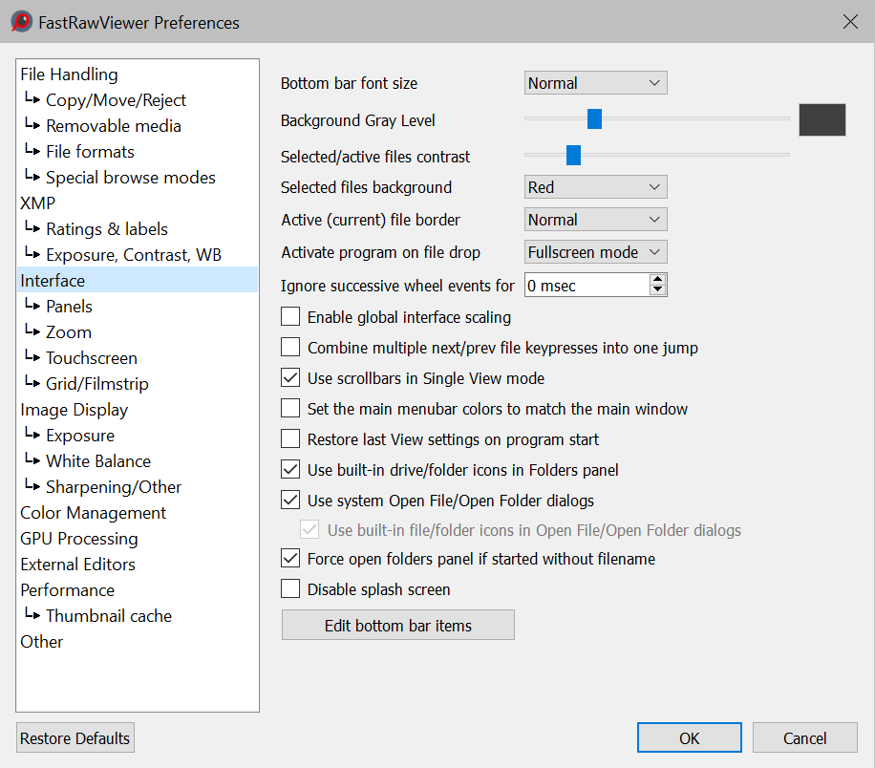Click the Background Gray Level color swatch

[822, 119]
